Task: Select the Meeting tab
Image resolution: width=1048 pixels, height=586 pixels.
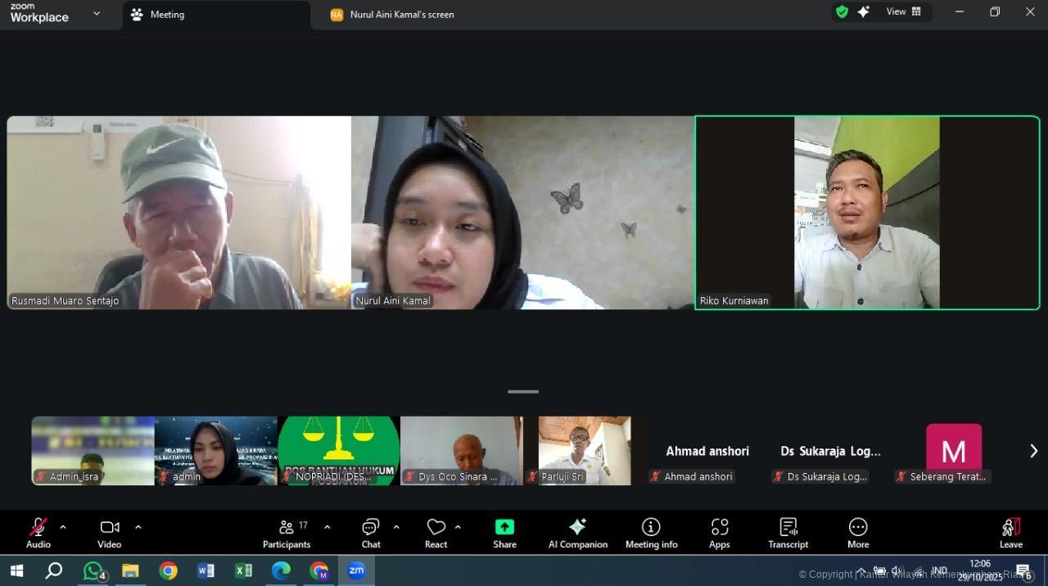Action: [167, 15]
